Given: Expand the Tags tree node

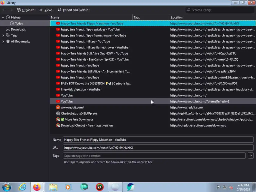Looking at the screenshot, I should (3, 35).
